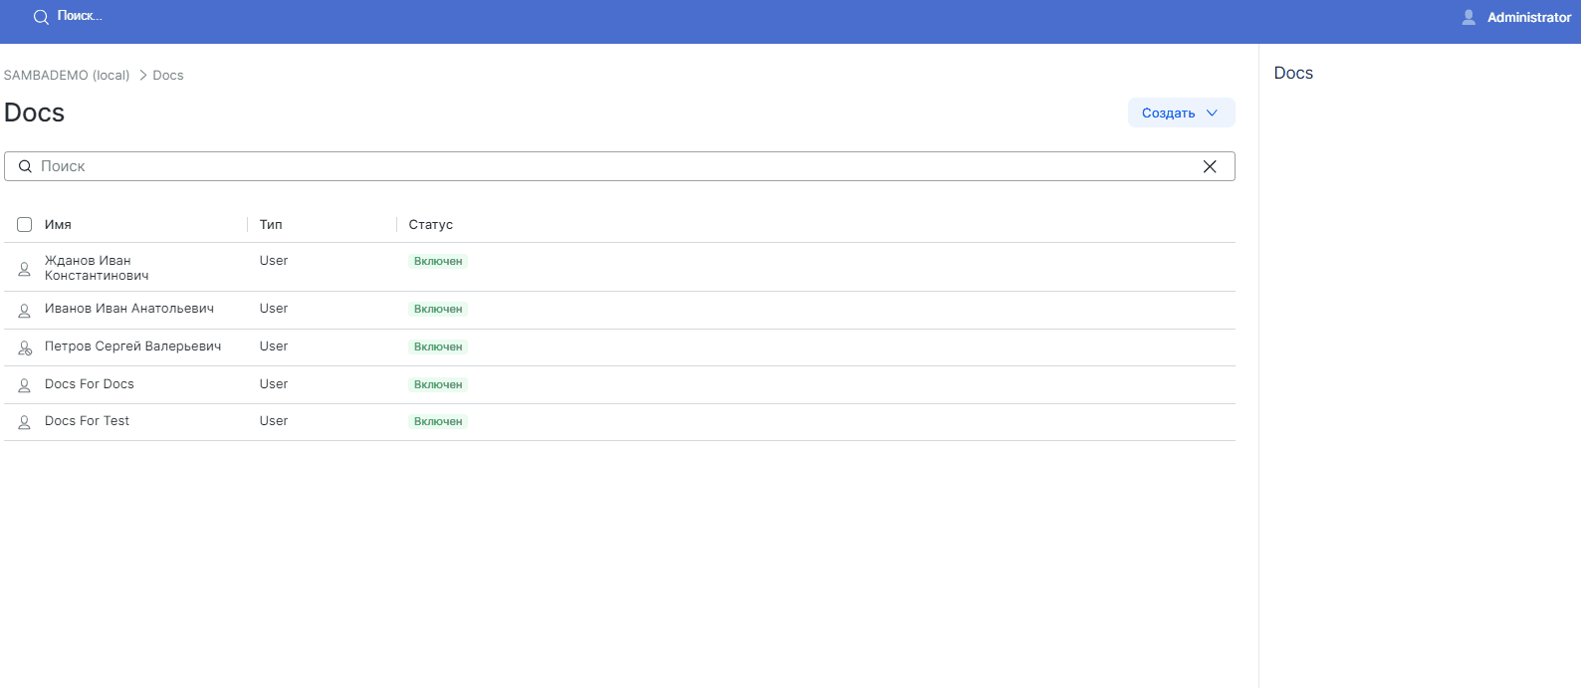Image resolution: width=1581 pixels, height=688 pixels.
Task: Go to SAMBADEMO (local) in the breadcrumb
Action: [67, 76]
